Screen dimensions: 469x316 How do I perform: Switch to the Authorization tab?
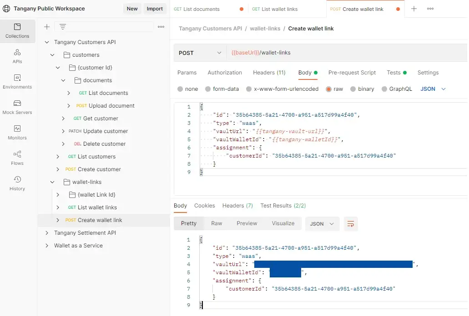[x=225, y=73]
